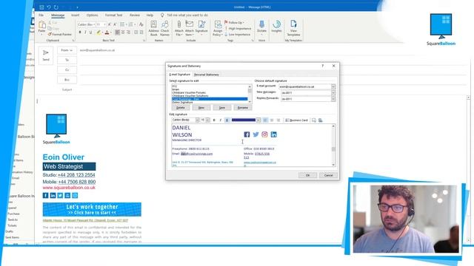Toggle center alignment in signature editor
The height and width of the screenshot is (266, 474).
[272, 120]
